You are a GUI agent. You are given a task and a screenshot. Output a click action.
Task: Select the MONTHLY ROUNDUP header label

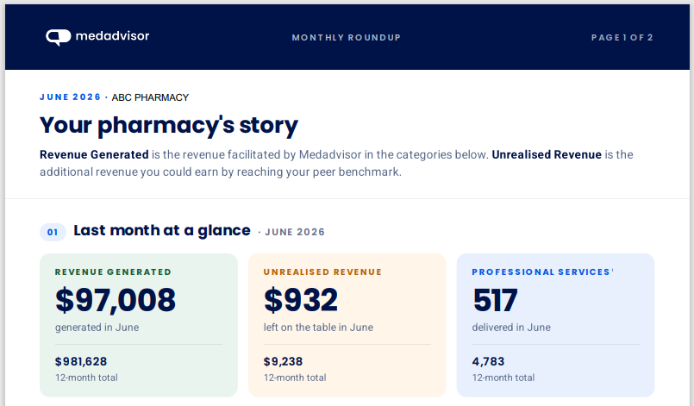tap(346, 38)
